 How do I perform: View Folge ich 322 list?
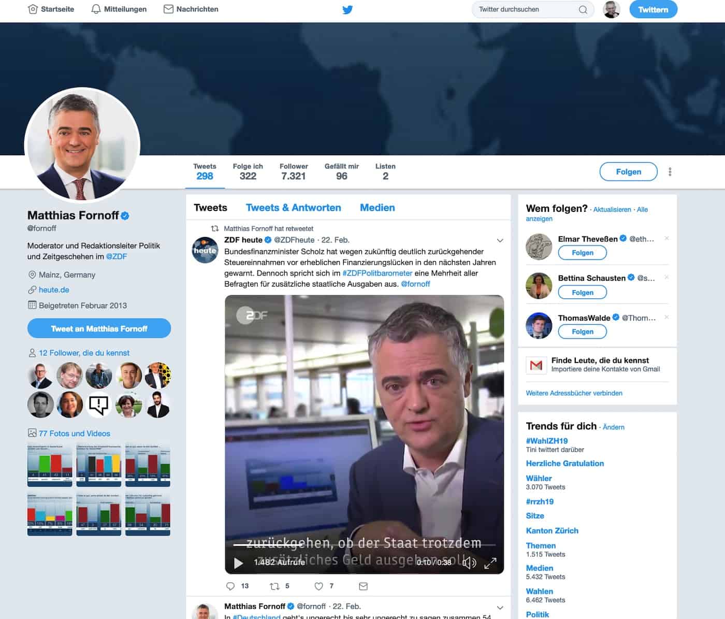click(248, 172)
